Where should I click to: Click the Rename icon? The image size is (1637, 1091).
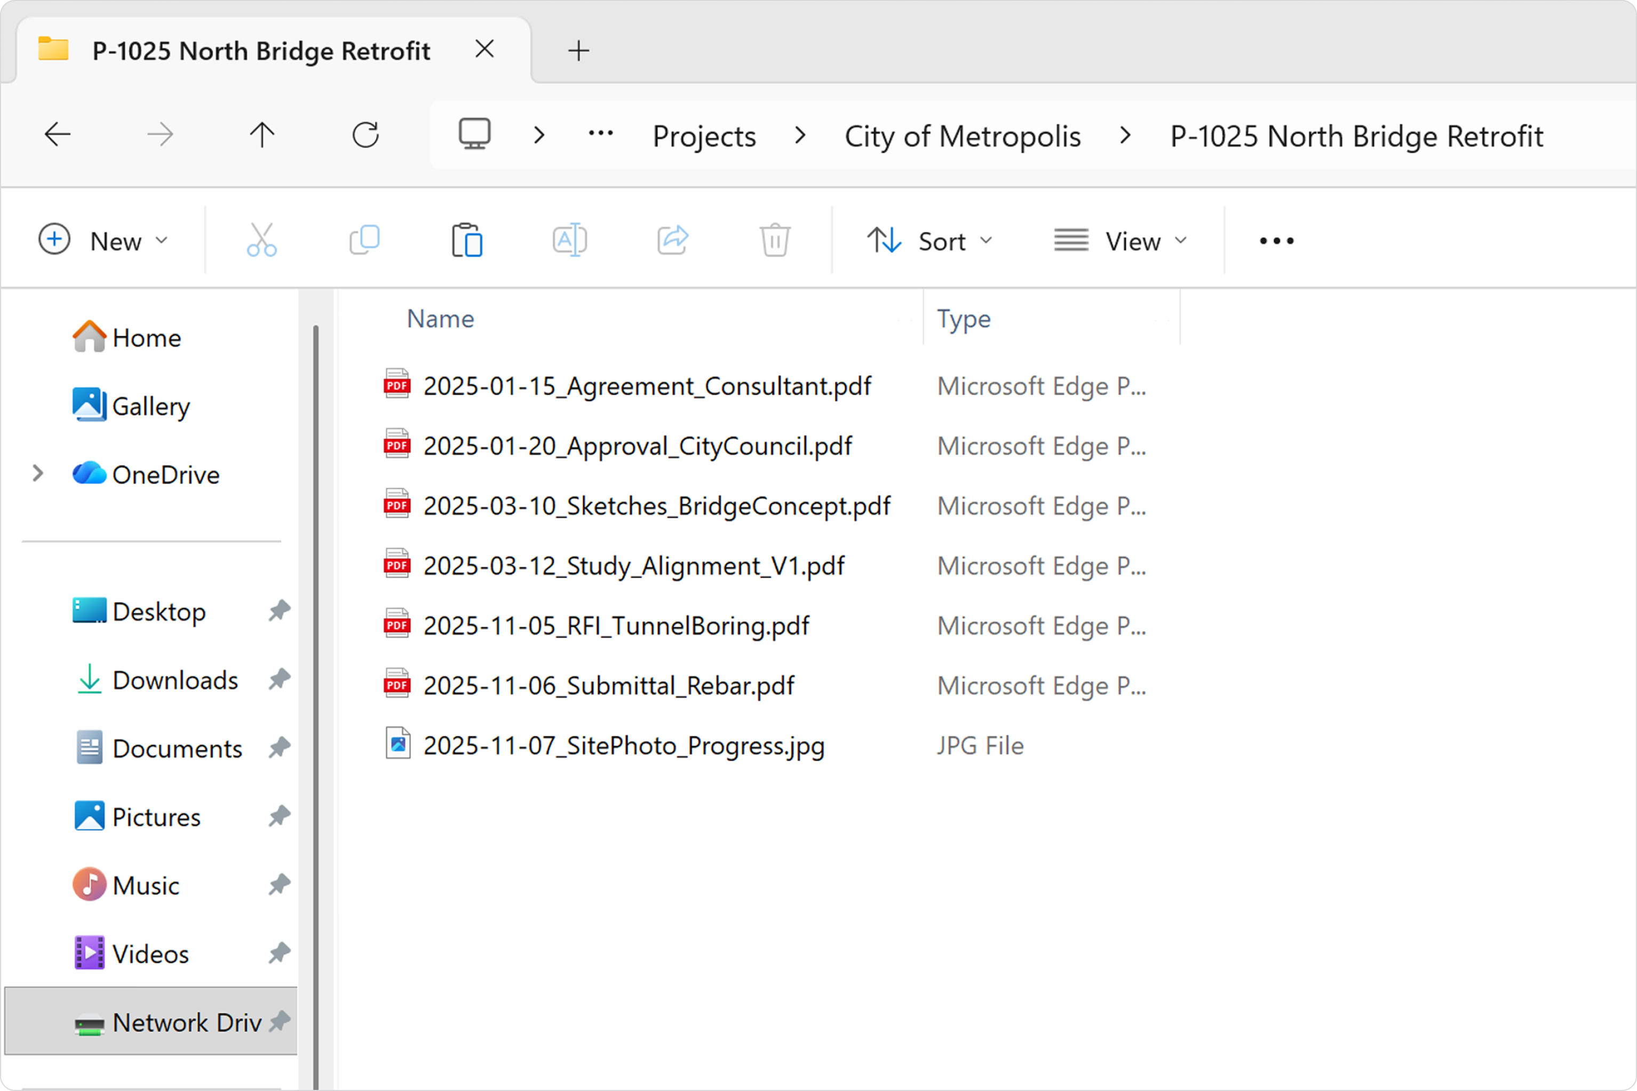[569, 241]
